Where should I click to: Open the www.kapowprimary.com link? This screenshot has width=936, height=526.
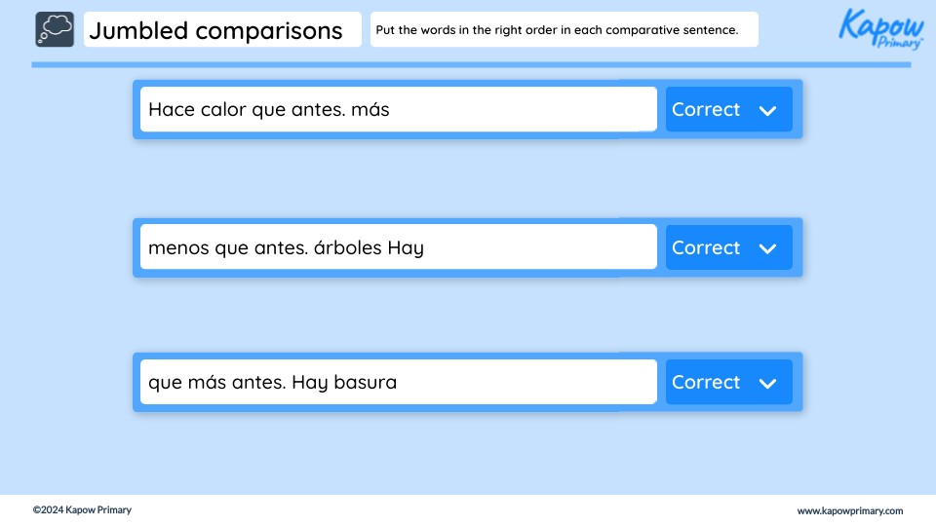click(849, 510)
